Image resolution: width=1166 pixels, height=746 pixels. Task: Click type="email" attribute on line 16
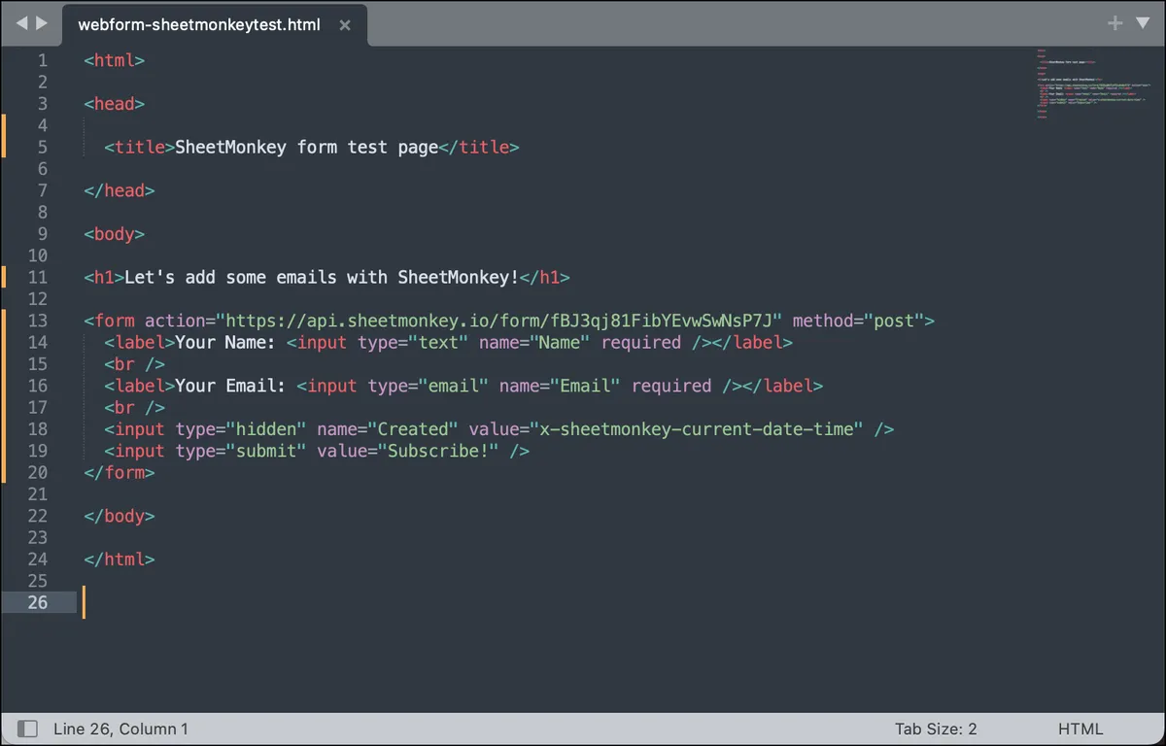[429, 386]
